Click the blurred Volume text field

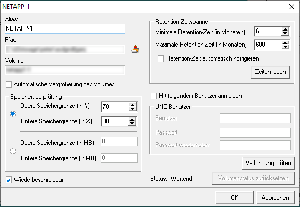[65, 70]
